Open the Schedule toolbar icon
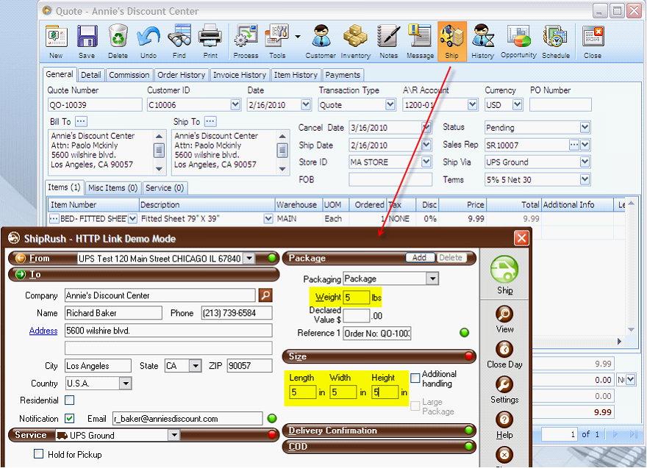 click(556, 41)
